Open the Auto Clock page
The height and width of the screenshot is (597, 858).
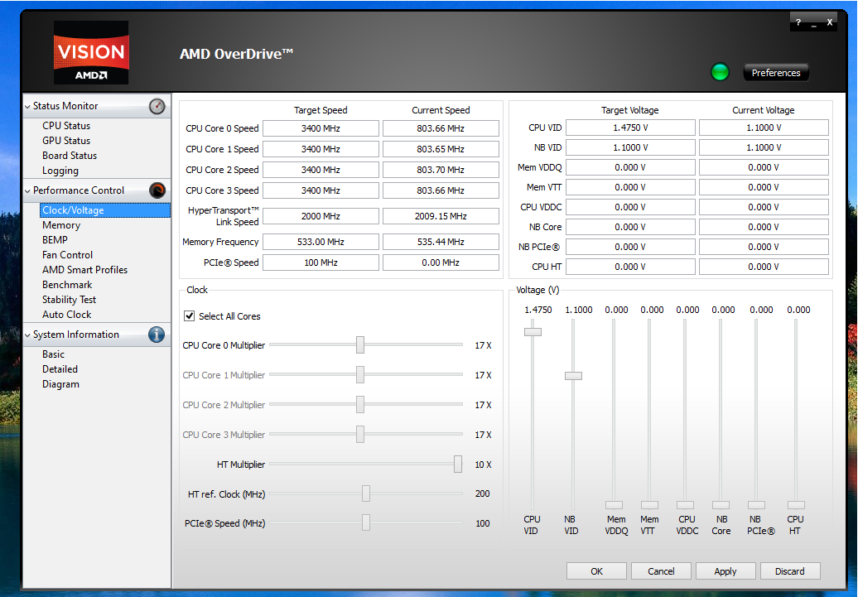point(67,315)
